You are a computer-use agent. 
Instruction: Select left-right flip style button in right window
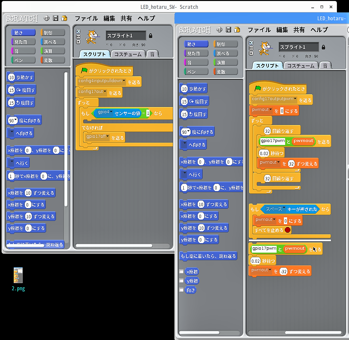tap(251, 48)
